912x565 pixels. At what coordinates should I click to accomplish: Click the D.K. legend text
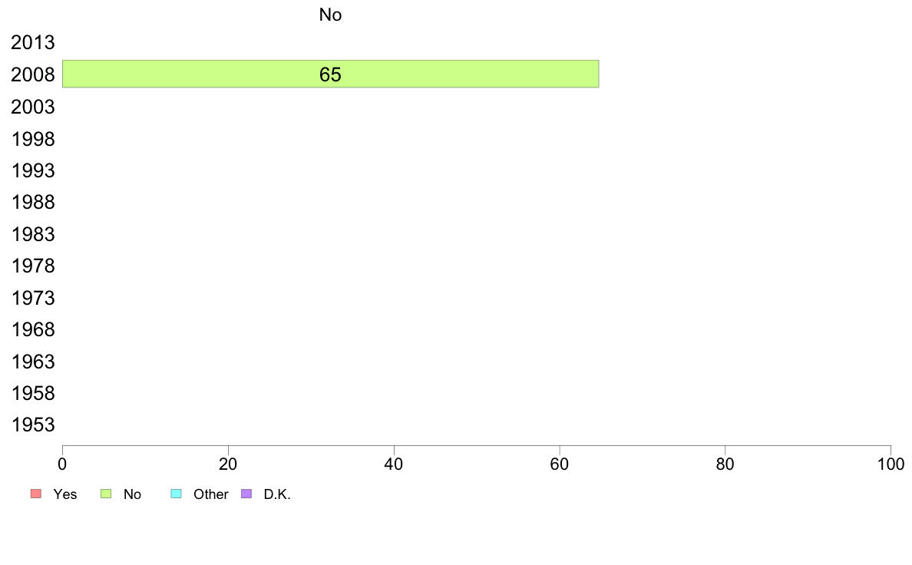pyautogui.click(x=277, y=494)
